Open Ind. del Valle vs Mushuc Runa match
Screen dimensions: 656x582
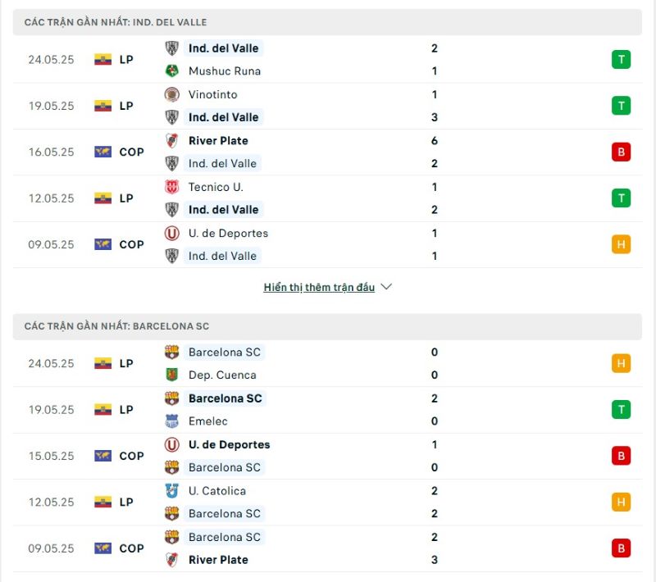click(x=327, y=59)
